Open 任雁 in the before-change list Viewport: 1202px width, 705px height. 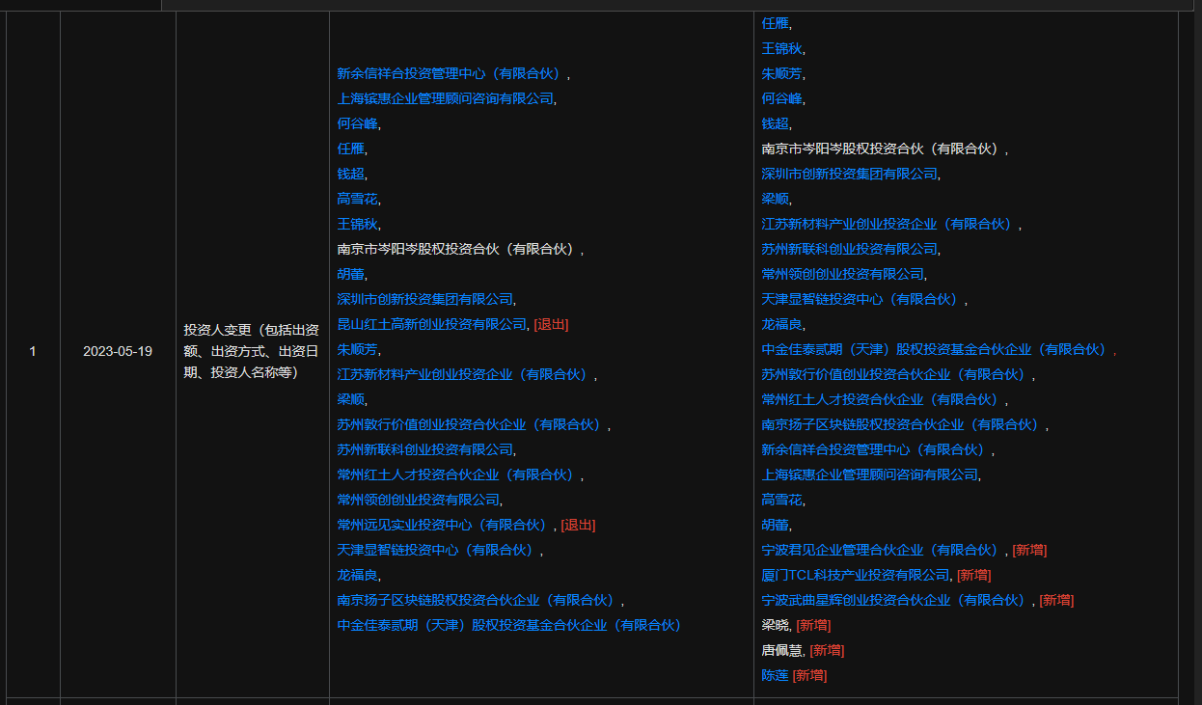(350, 149)
